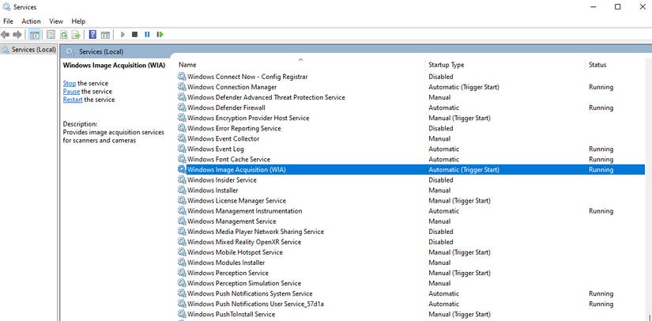Click the Running status of Windows Defender Firewall
Image resolution: width=652 pixels, height=321 pixels.
pos(601,108)
